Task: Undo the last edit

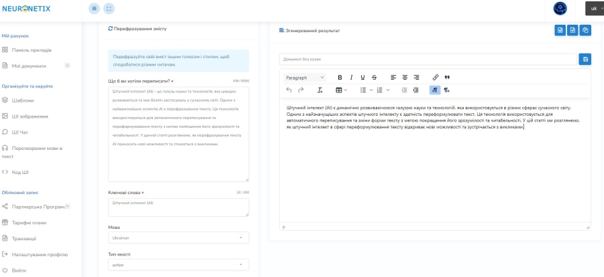Action: 289,90
